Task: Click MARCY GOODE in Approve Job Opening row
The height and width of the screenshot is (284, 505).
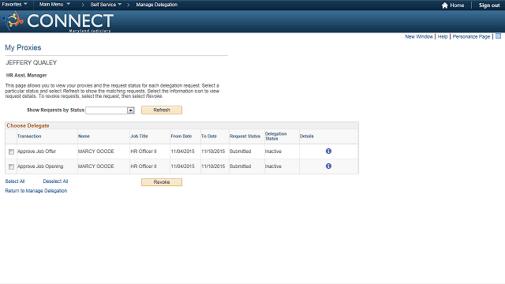Action: point(96,166)
